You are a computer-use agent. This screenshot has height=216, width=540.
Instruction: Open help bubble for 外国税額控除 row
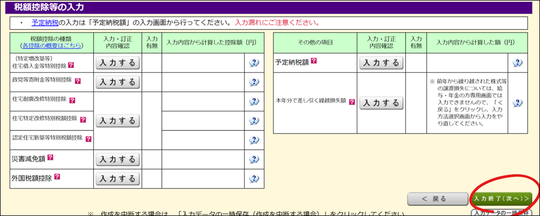point(254,178)
